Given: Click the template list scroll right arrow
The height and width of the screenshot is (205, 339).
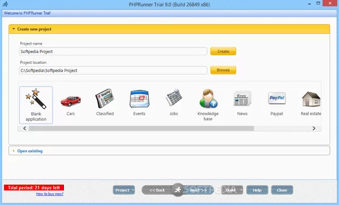Looking at the screenshot, I should tap(314, 128).
